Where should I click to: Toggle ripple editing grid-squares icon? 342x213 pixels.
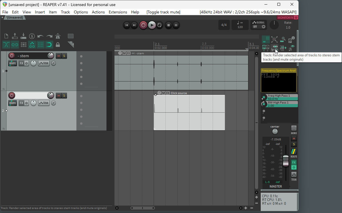coord(23,45)
